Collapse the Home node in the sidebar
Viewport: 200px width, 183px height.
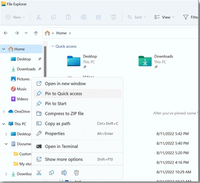click(4, 49)
